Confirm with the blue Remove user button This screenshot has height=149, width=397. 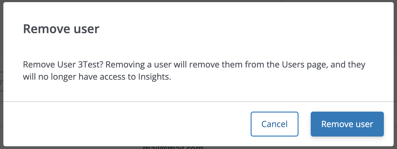coord(347,124)
